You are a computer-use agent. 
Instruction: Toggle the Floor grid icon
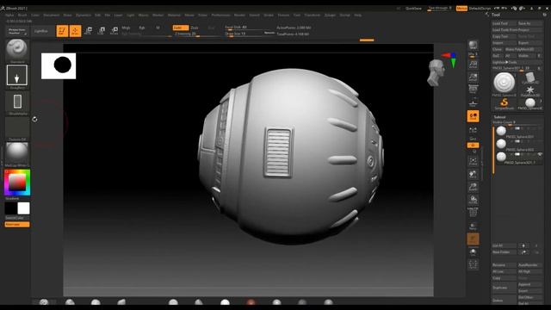(x=473, y=103)
